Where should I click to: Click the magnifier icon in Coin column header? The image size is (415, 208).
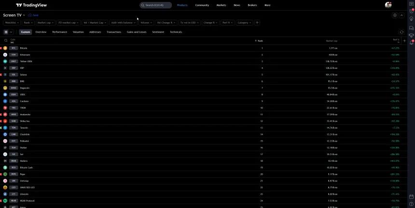click(6, 40)
